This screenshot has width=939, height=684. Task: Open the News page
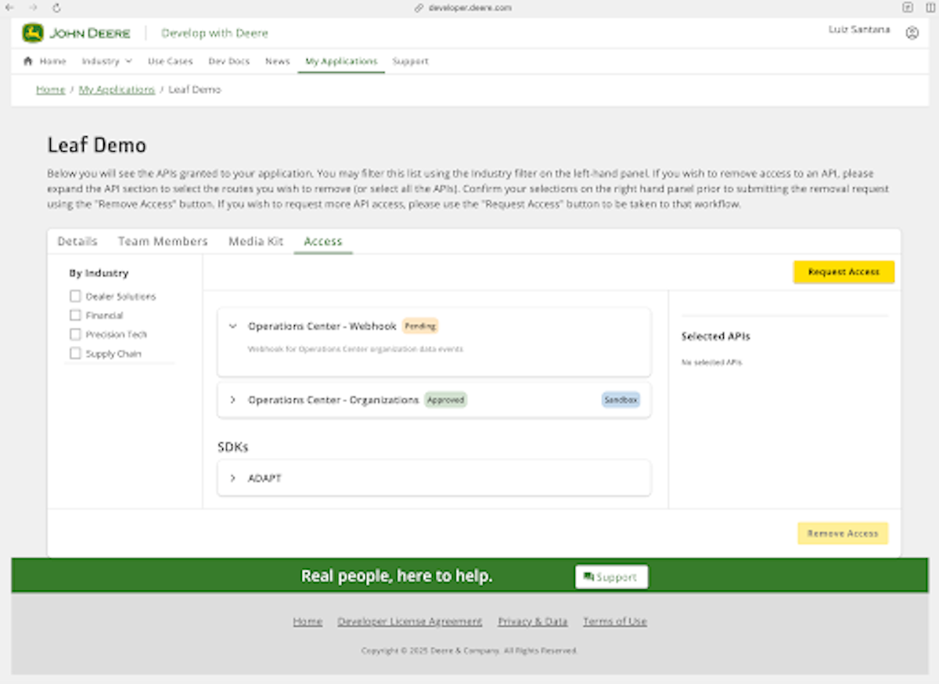click(278, 61)
